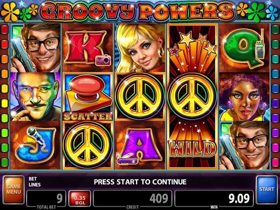Change the 0.35 BGL denomination
The height and width of the screenshot is (210, 280).
coord(80,199)
